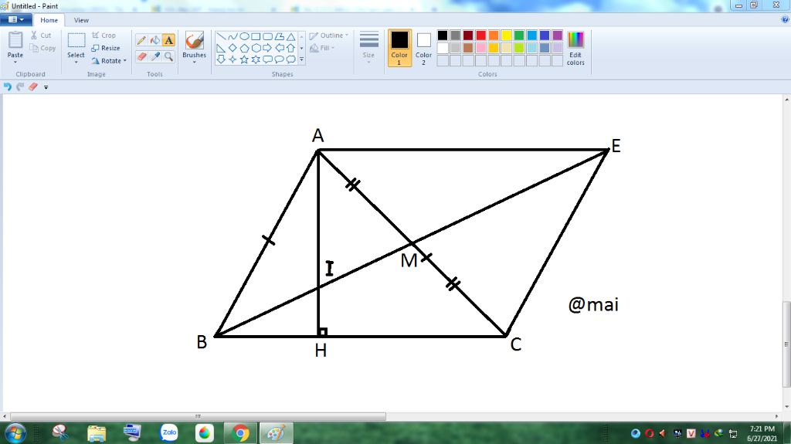Open the Paste dropdown arrow
Viewport: 791px width, 444px height.
[15, 62]
